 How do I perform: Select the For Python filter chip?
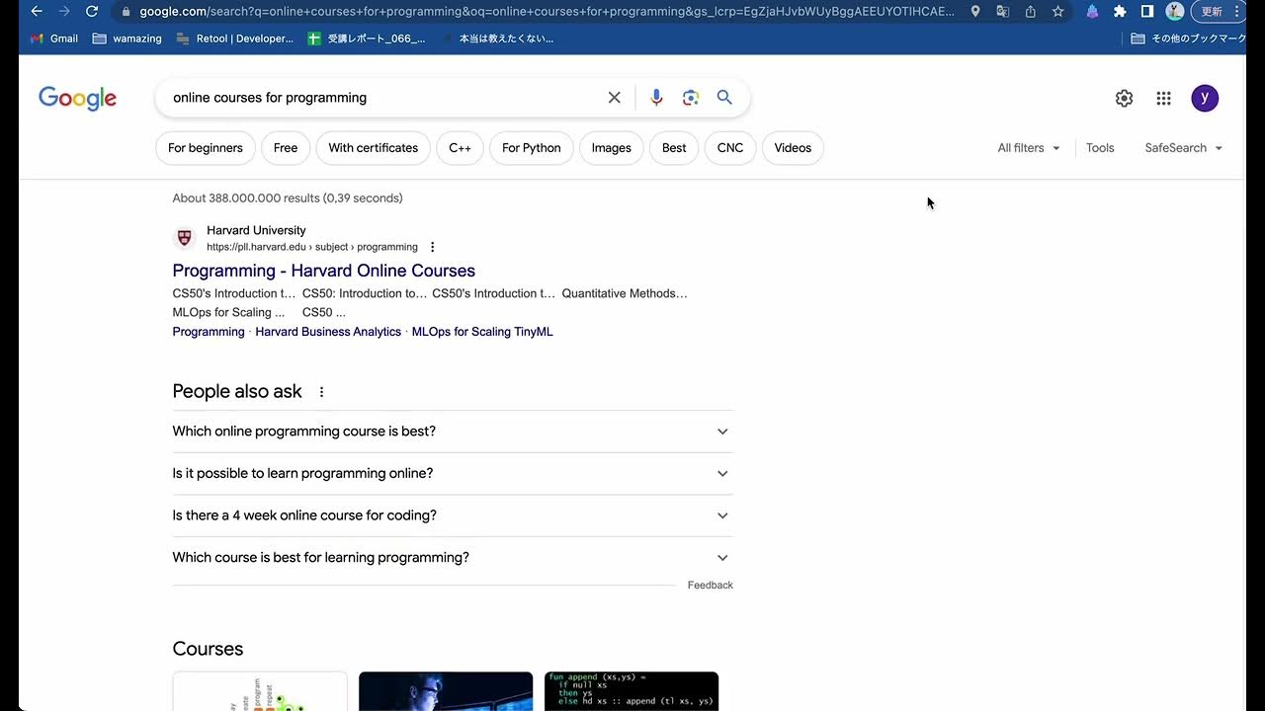tap(532, 148)
